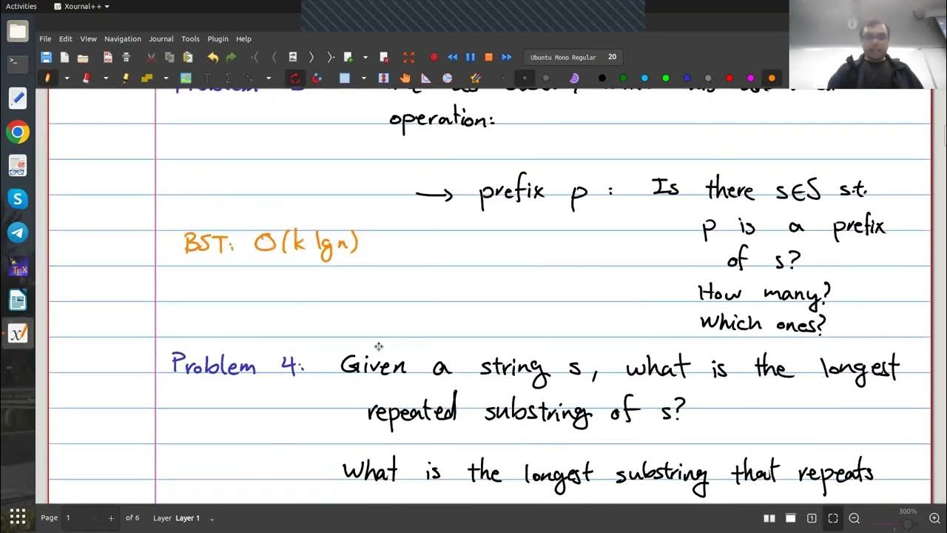947x533 pixels.
Task: Increase page number with plus stepper
Action: click(x=111, y=518)
